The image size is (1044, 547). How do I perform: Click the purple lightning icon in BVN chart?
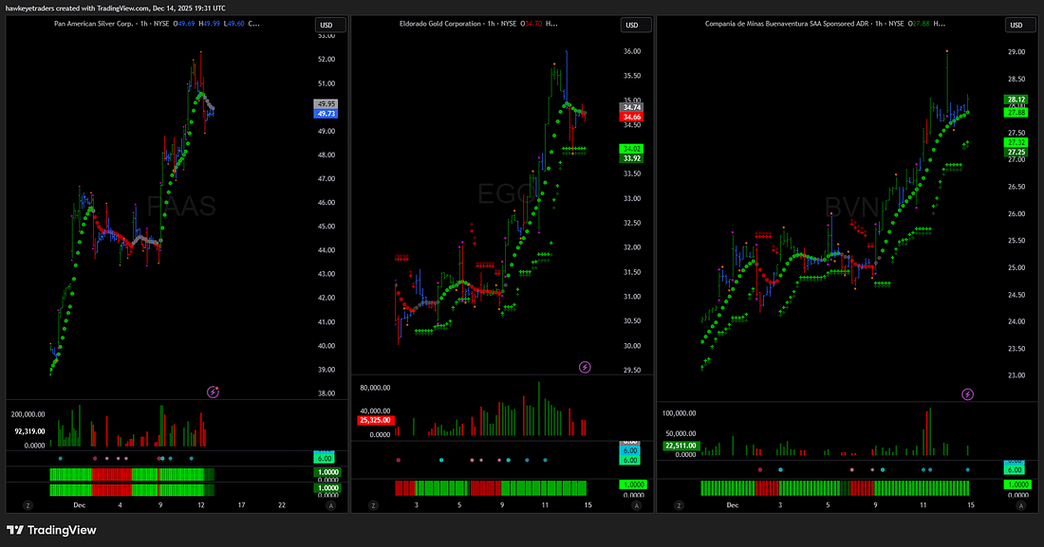tap(967, 394)
